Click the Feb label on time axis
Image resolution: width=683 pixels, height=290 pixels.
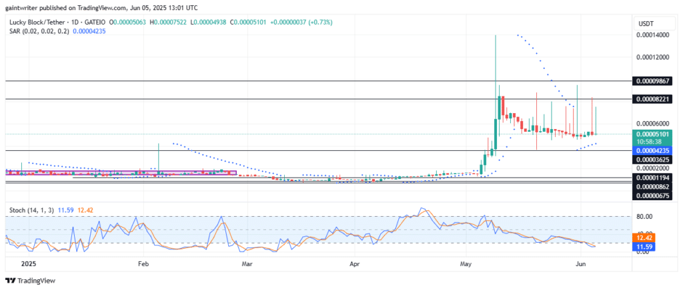(143, 263)
